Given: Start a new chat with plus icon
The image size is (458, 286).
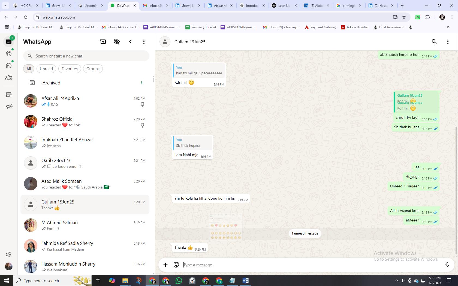Looking at the screenshot, I should point(103,42).
